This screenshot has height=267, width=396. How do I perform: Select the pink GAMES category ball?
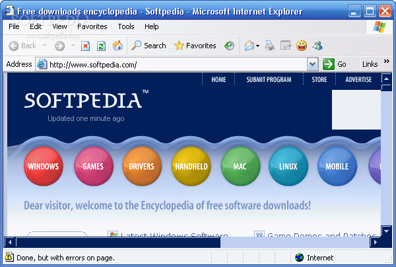[93, 167]
